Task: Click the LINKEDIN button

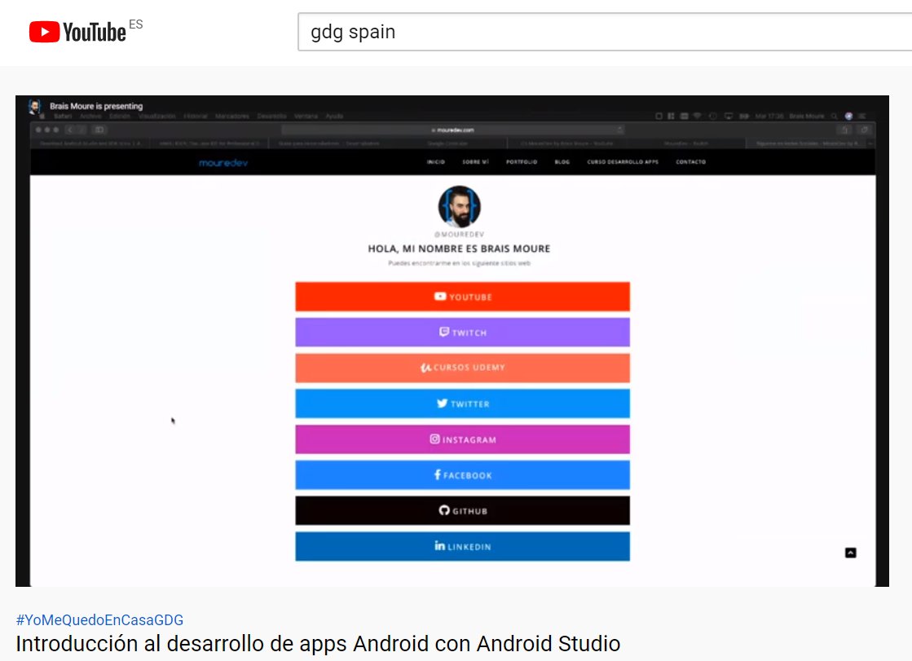Action: (x=462, y=546)
